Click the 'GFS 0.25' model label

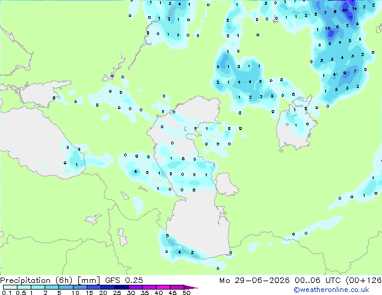point(124,281)
